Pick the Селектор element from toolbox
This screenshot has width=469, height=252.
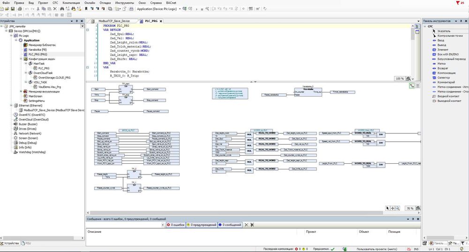pyautogui.click(x=443, y=77)
